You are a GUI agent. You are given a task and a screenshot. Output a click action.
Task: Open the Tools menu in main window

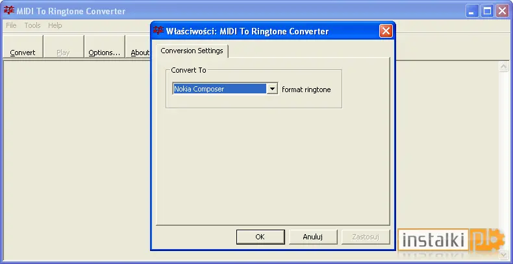[x=32, y=25]
